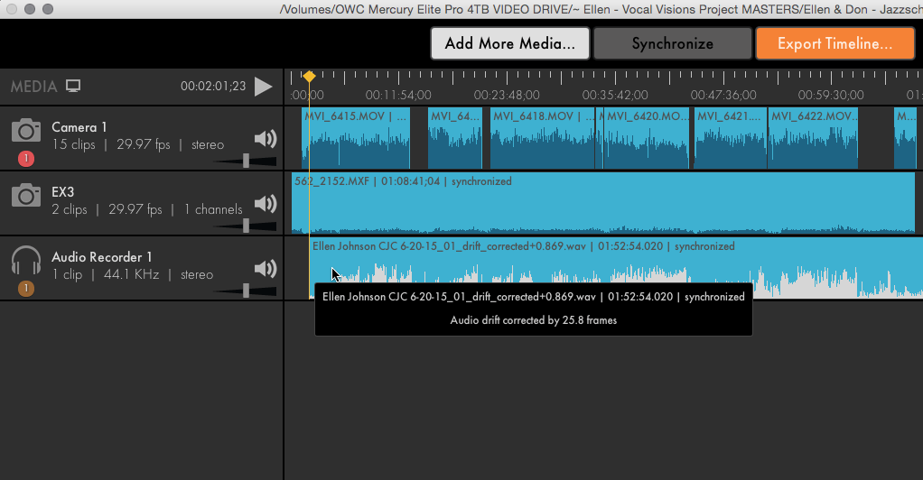This screenshot has width=923, height=480.
Task: Click the Audio Recorder 1 volume slider
Action: click(246, 290)
